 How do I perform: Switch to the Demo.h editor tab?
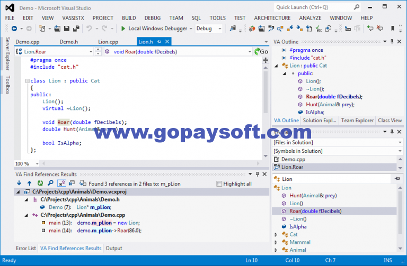coord(69,42)
